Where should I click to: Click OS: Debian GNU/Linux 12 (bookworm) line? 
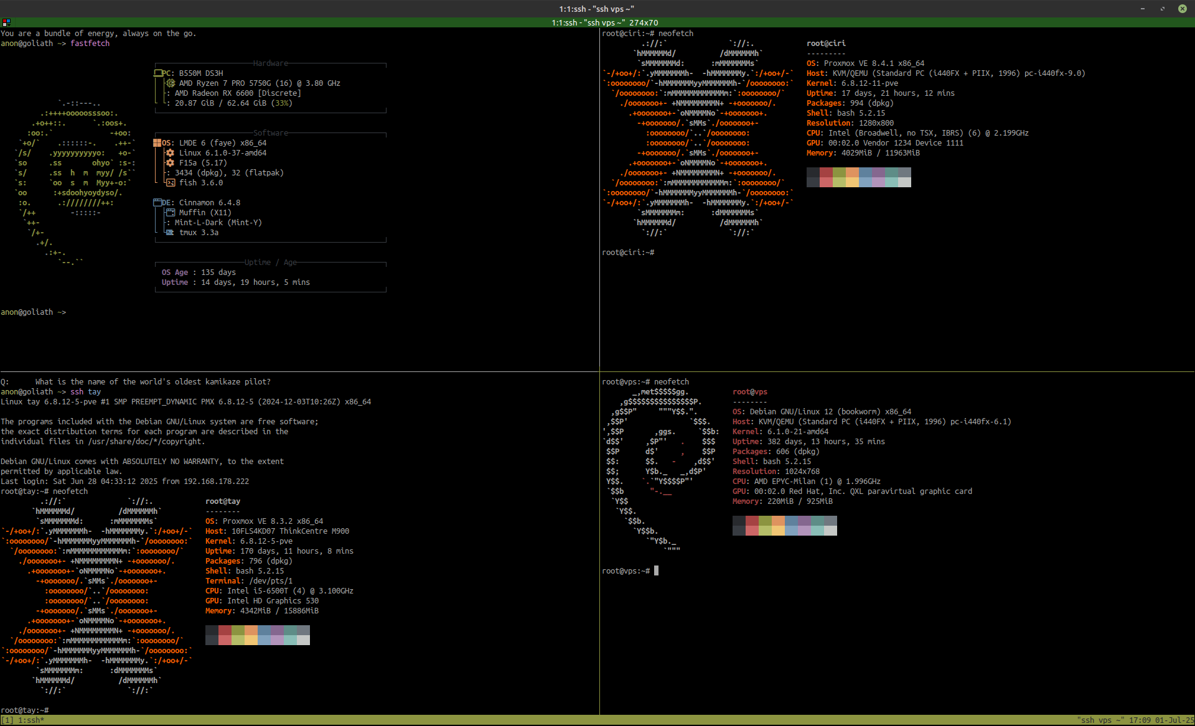(822, 412)
